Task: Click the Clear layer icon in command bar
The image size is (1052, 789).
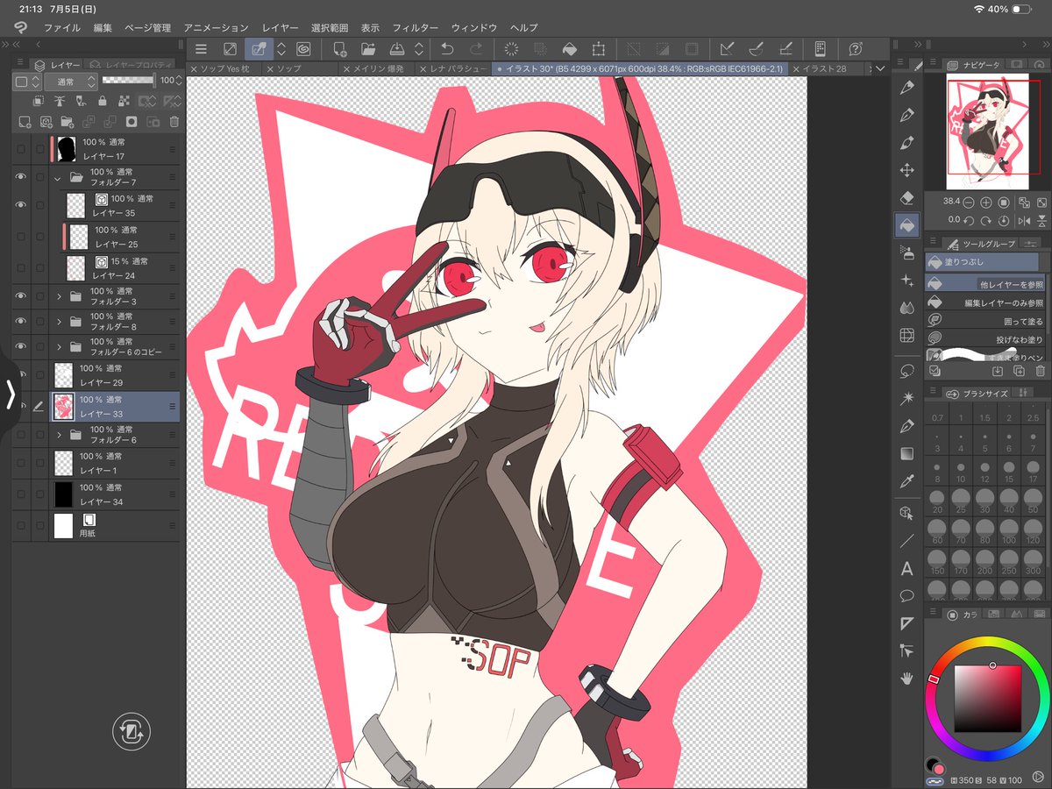Action: tap(513, 49)
